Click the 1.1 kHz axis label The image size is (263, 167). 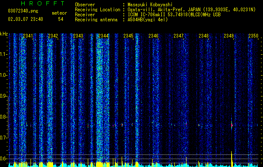[3, 54]
